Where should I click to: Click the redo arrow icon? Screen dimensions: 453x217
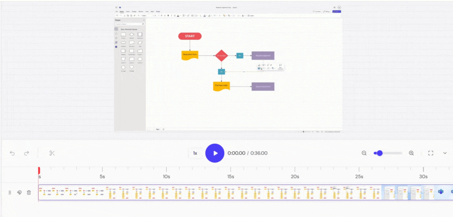tap(27, 153)
